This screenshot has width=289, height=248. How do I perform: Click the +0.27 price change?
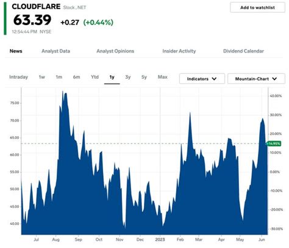point(70,23)
